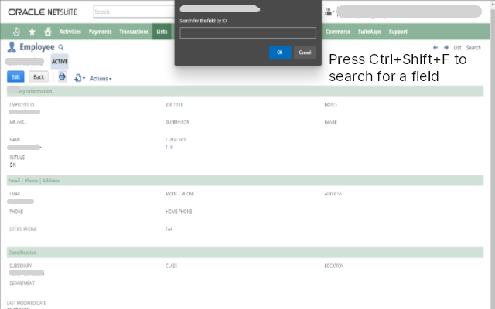The height and width of the screenshot is (309, 495).
Task: Click the currency value link under CURRENCY
Action: (169, 148)
